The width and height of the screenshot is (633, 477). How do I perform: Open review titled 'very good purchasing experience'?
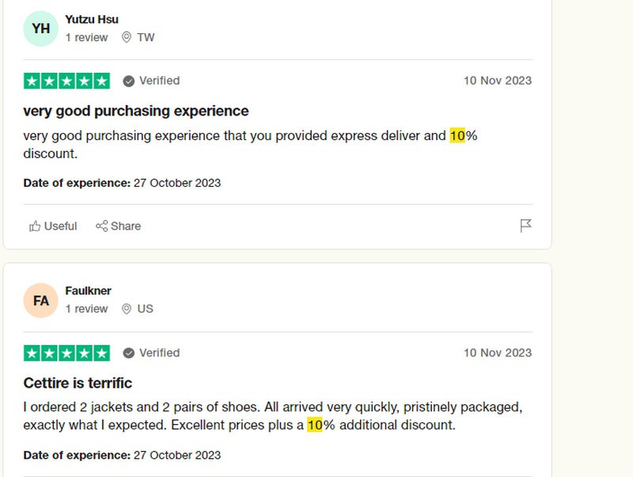point(136,111)
